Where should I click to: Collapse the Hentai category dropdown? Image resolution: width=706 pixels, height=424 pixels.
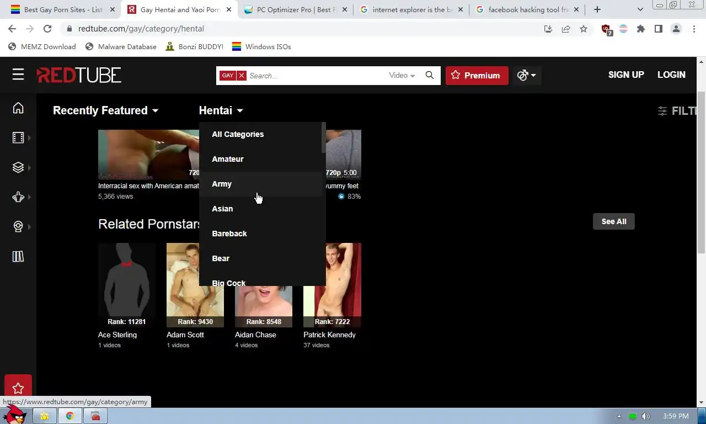pyautogui.click(x=221, y=110)
